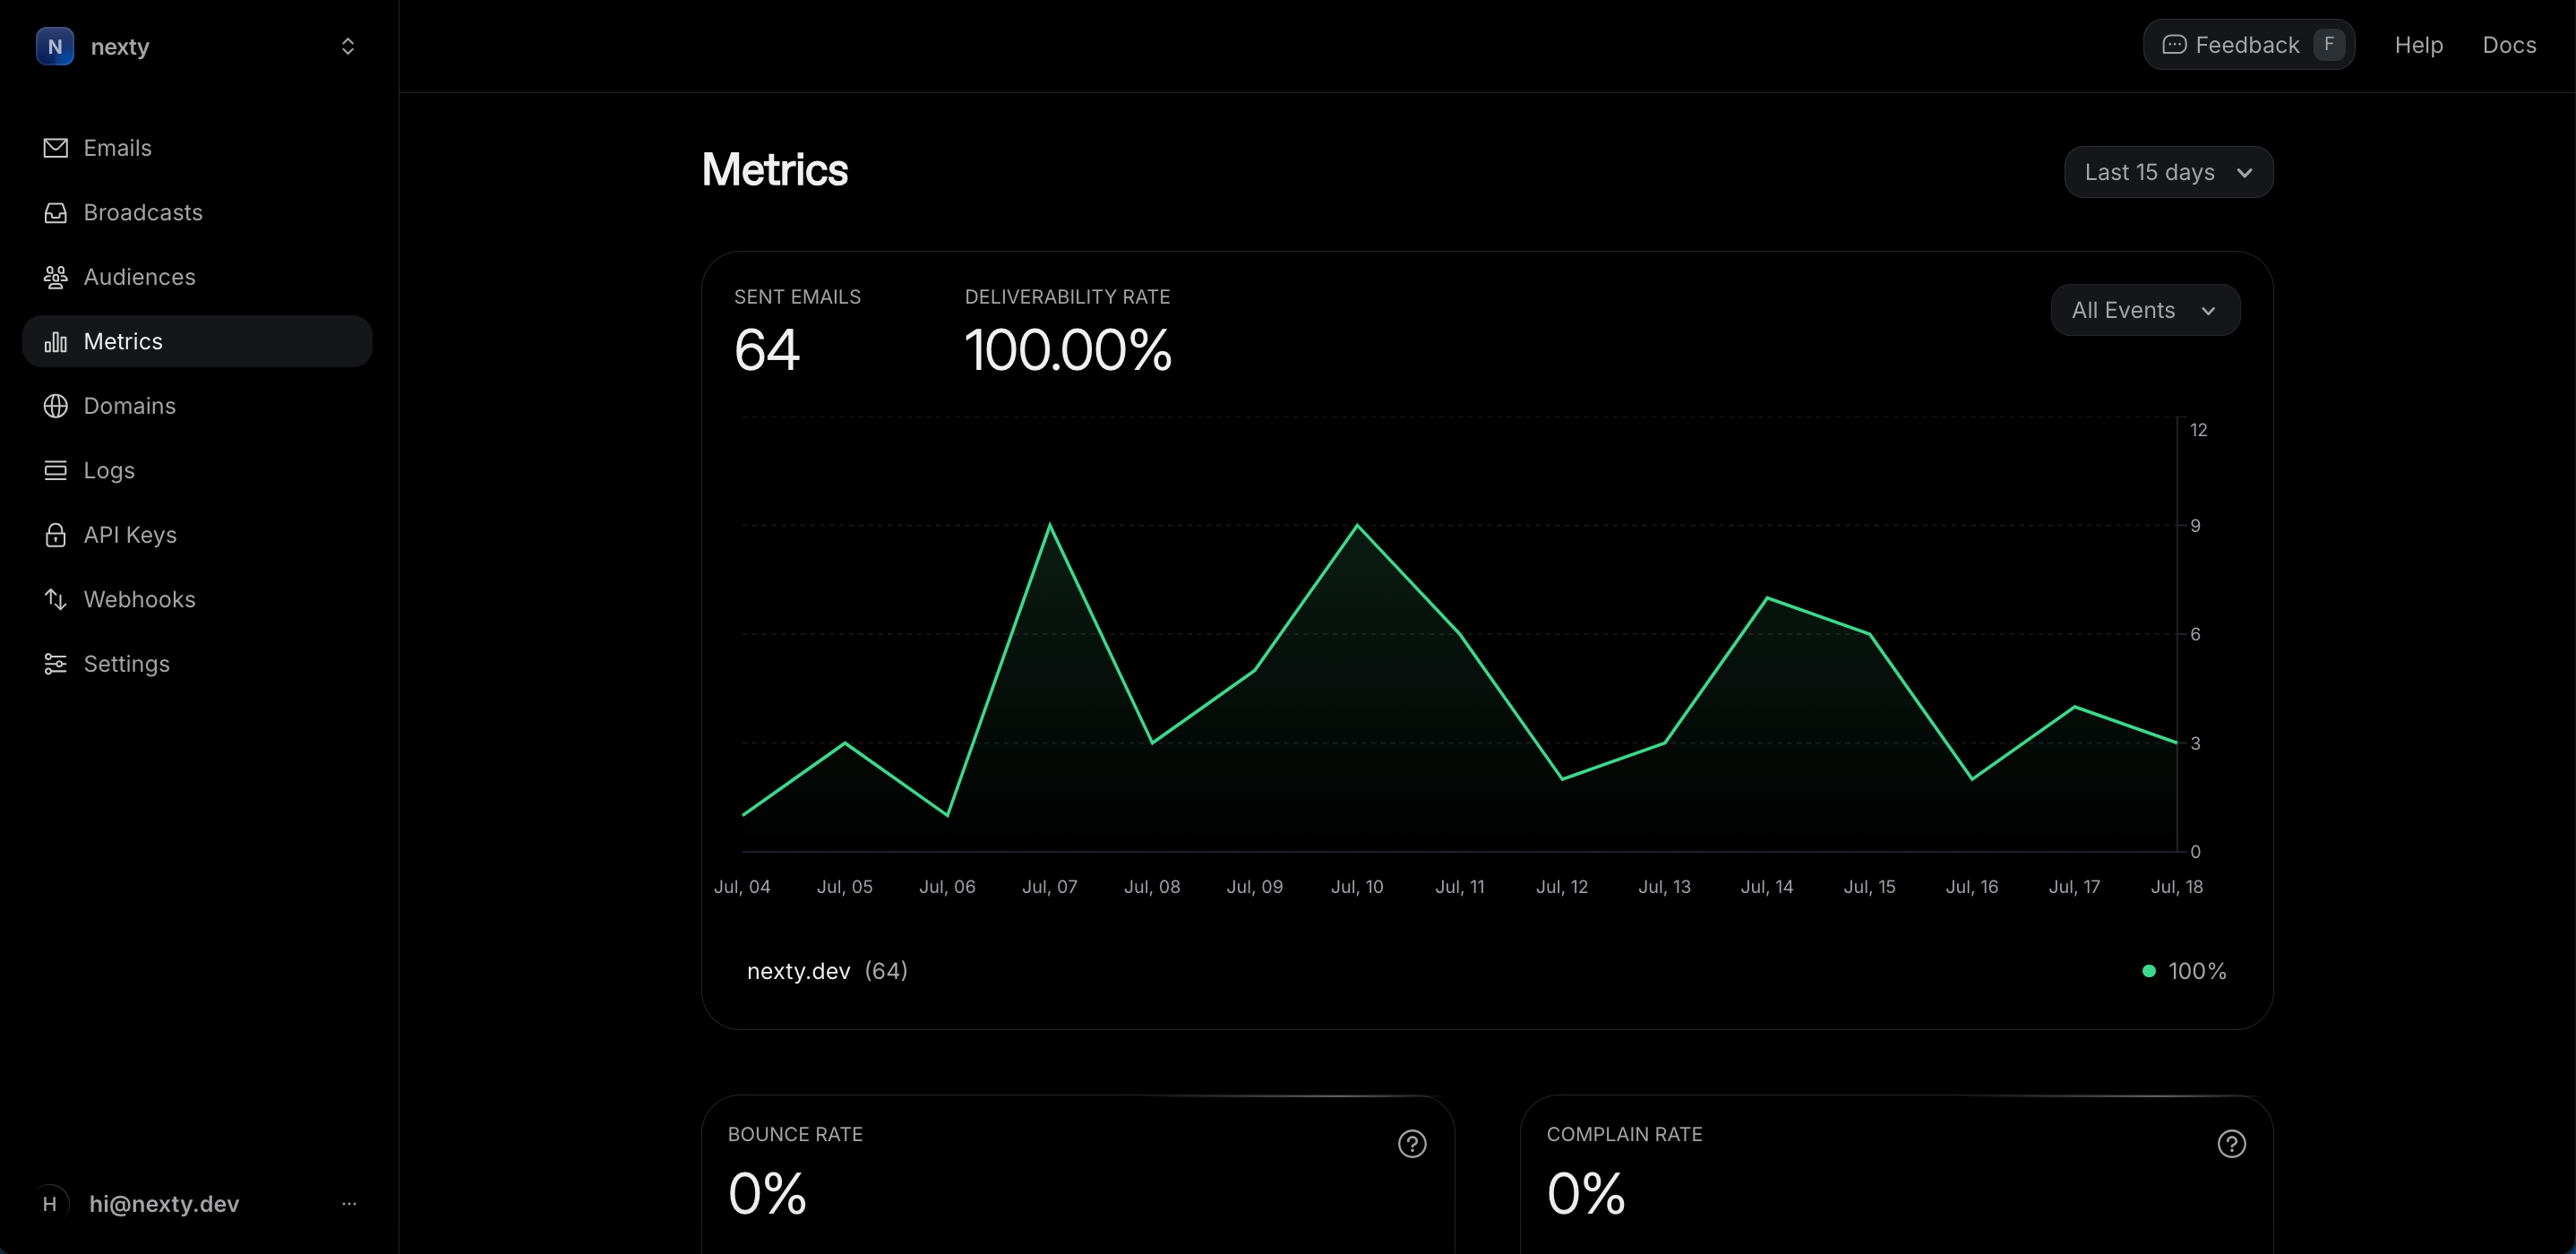Click the Feedback button
Image resolution: width=2576 pixels, height=1254 pixels.
tap(2248, 45)
